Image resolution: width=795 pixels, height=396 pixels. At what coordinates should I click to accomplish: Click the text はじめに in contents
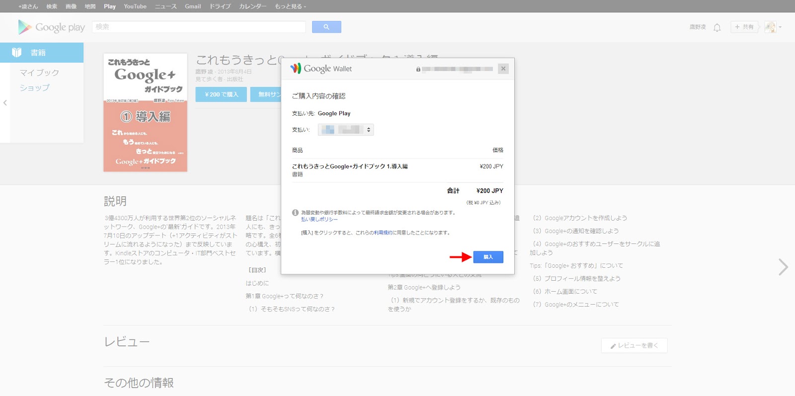257,283
